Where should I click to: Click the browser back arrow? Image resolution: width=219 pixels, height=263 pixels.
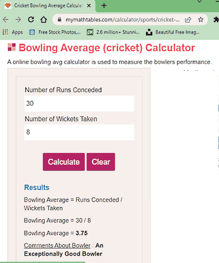coord(6,19)
